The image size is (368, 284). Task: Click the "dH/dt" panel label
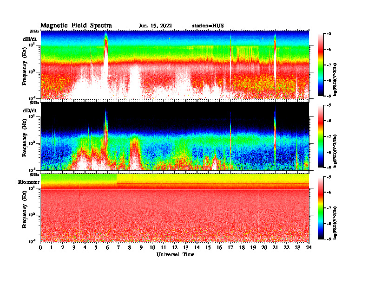click(30, 39)
